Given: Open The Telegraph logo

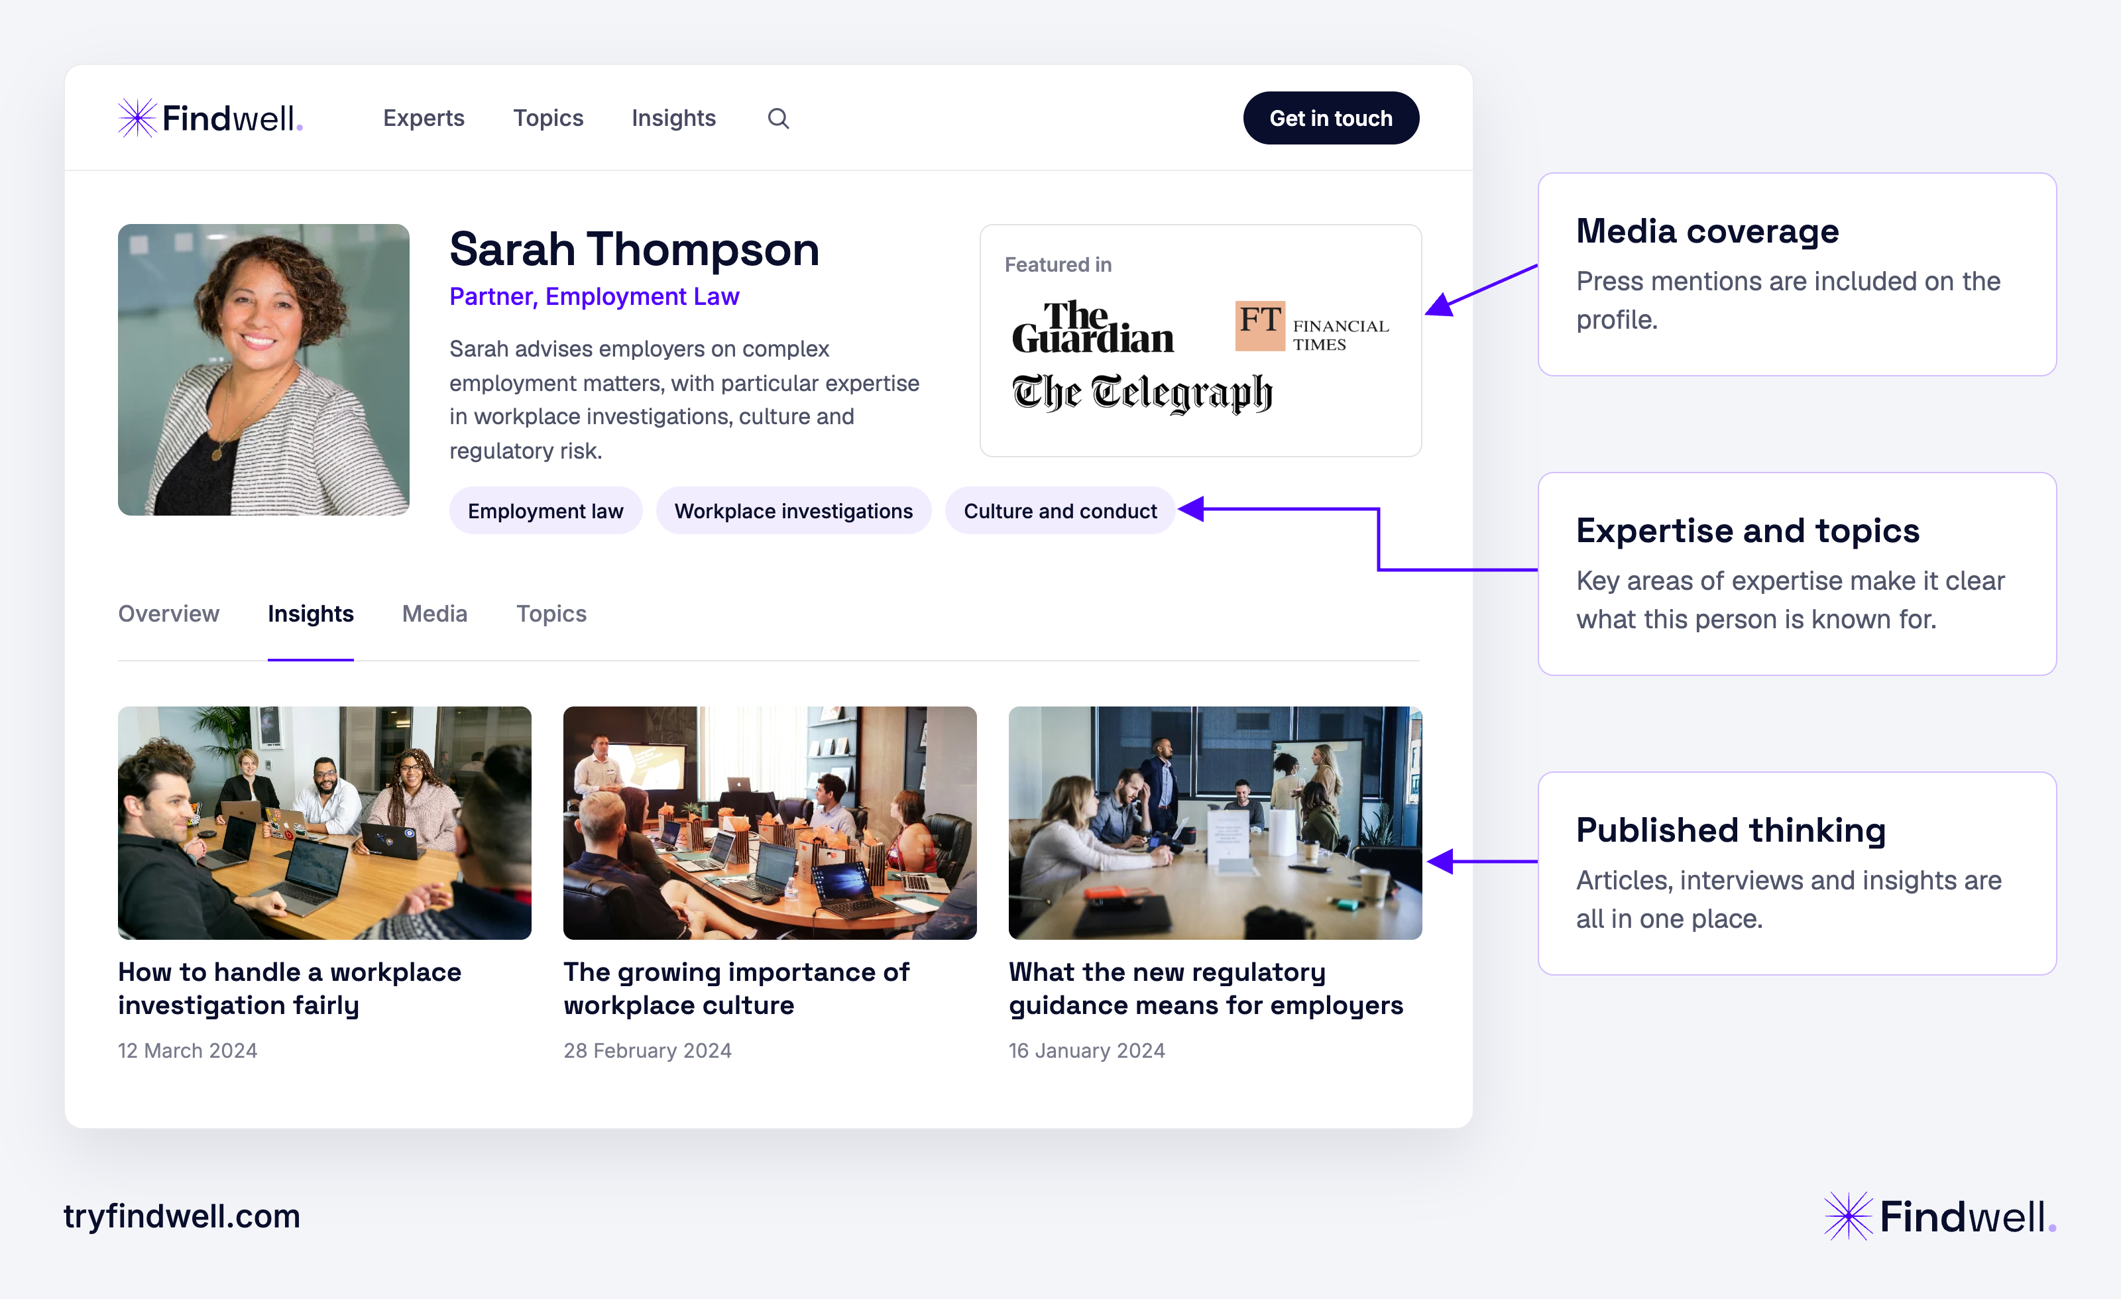Looking at the screenshot, I should [1142, 394].
